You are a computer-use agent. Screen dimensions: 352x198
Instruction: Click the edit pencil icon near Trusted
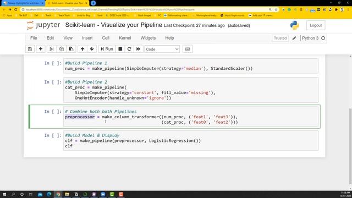point(294,38)
